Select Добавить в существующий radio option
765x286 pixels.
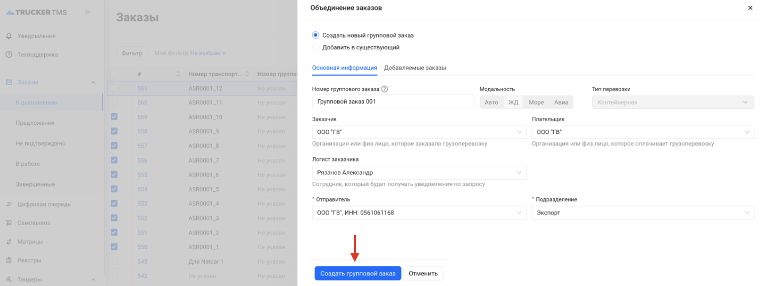(316, 47)
